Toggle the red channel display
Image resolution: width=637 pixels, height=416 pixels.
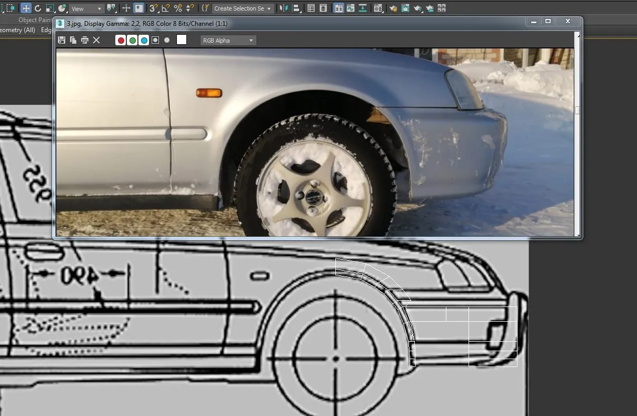click(x=121, y=40)
